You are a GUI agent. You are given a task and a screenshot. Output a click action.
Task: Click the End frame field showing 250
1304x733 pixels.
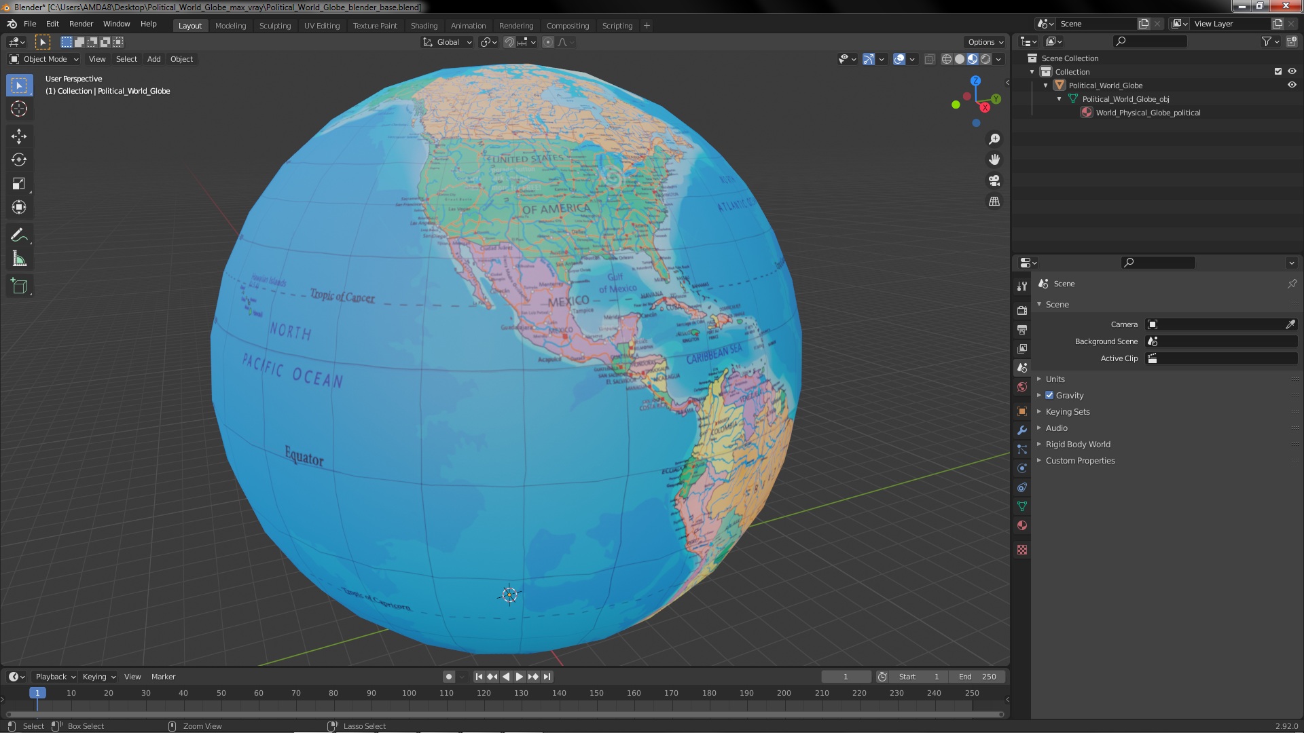point(977,677)
